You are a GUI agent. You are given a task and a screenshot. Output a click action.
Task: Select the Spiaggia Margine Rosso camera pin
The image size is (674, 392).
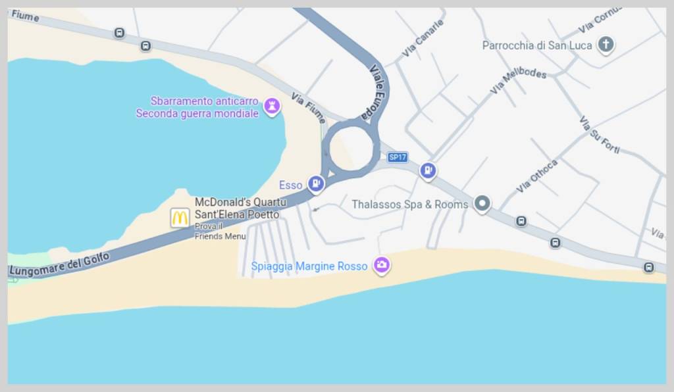click(382, 265)
